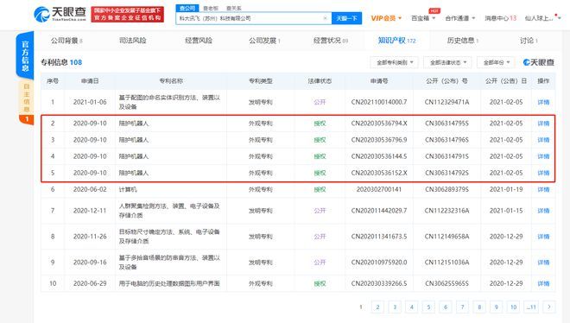Jump to last page ...11

click(531, 307)
